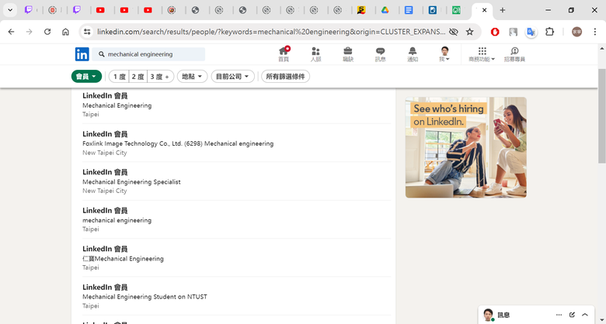Switch to the green icon tab before the active tab
This screenshot has height=324, width=606.
[x=456, y=10]
